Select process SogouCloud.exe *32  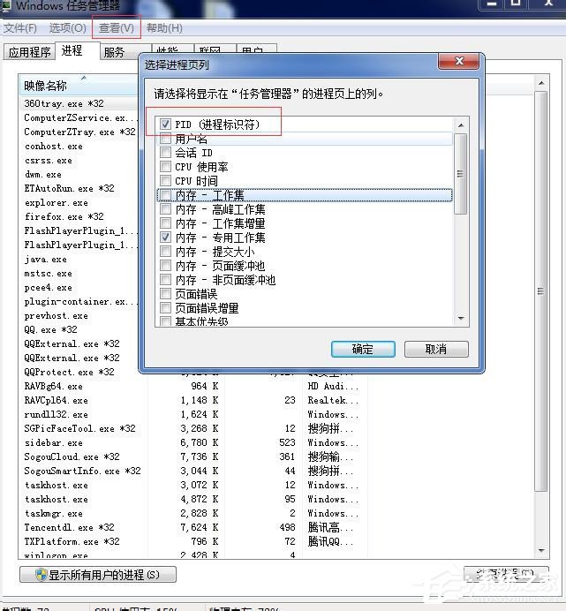(72, 456)
